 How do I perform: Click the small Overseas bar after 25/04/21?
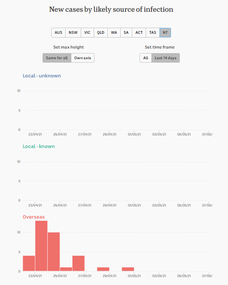pos(66,269)
